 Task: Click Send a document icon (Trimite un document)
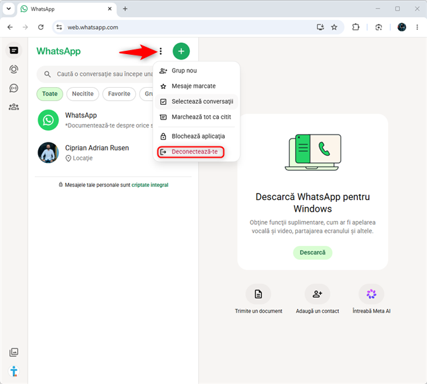point(258,294)
